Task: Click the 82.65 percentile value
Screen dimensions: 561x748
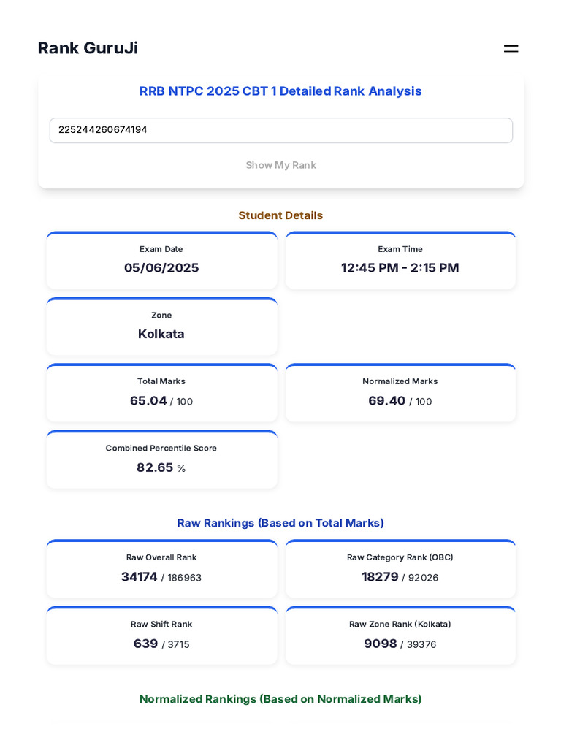Action: pos(155,467)
